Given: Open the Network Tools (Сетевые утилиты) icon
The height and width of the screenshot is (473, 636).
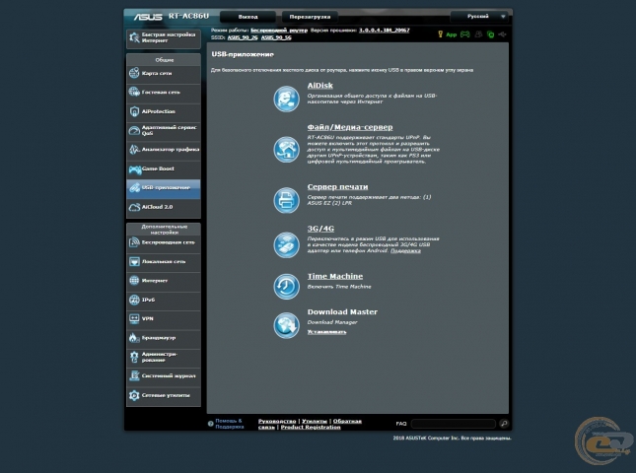Looking at the screenshot, I should click(134, 395).
